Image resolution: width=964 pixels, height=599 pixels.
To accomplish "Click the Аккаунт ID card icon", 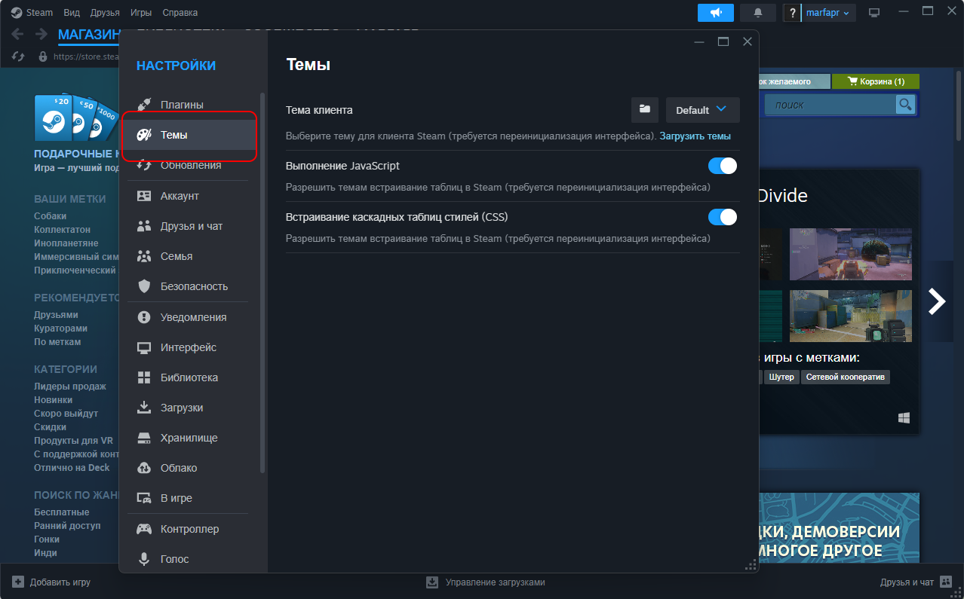I will tap(144, 196).
